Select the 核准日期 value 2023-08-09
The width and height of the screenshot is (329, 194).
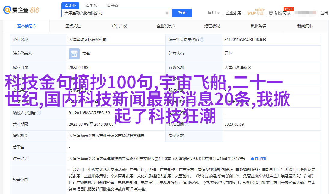[x=234, y=124]
